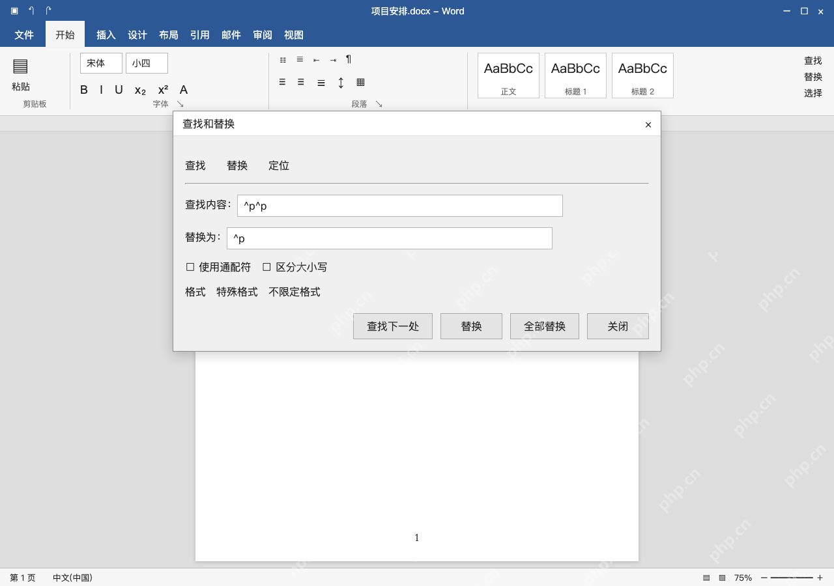Click the 查找下一处 button
The image size is (834, 586).
(393, 326)
